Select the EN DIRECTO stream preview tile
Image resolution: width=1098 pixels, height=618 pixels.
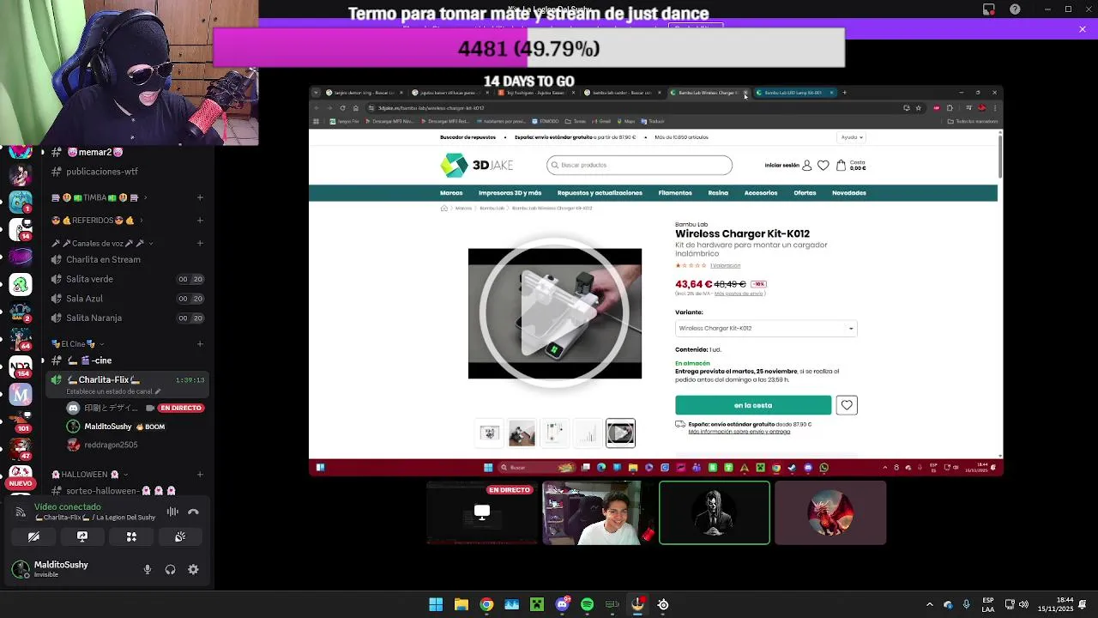point(482,513)
